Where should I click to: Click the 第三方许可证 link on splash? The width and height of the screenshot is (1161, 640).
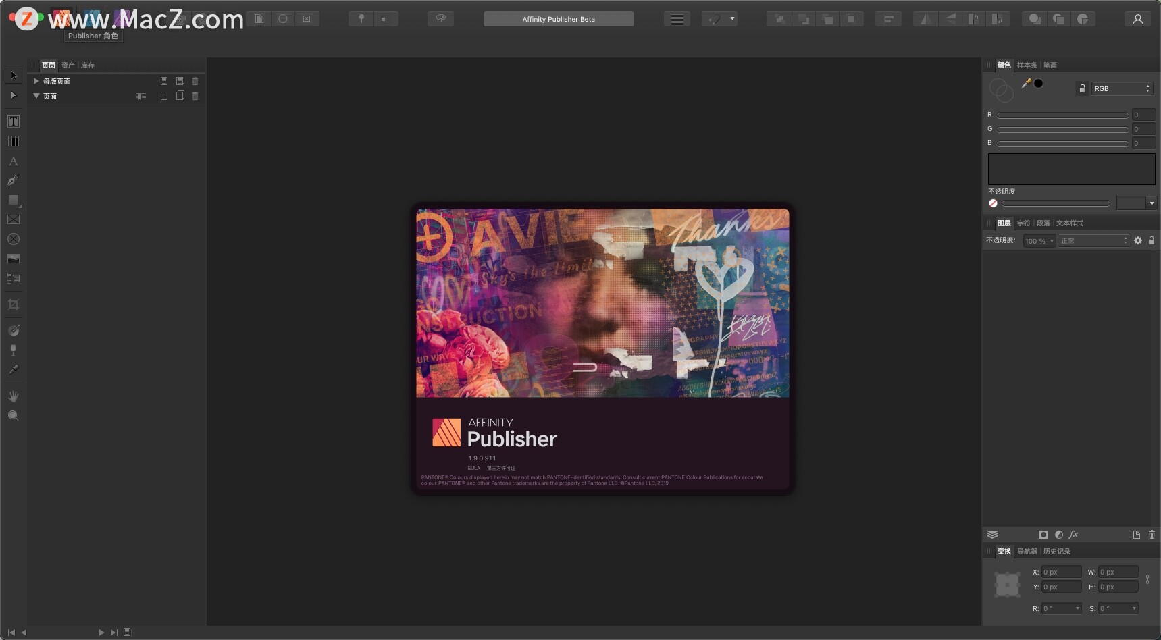pyautogui.click(x=501, y=469)
